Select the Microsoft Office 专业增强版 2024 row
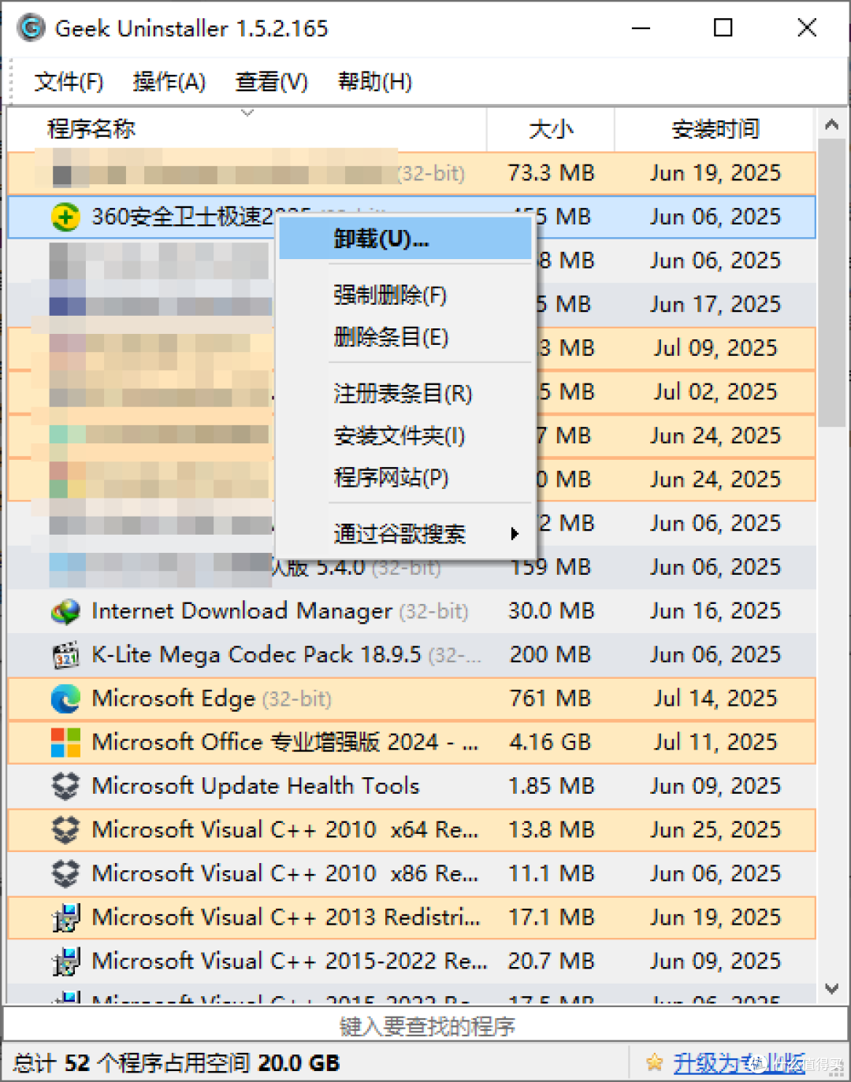851x1082 pixels. coord(412,742)
